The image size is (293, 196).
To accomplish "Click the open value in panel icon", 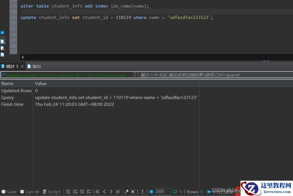I will (x=126, y=192).
